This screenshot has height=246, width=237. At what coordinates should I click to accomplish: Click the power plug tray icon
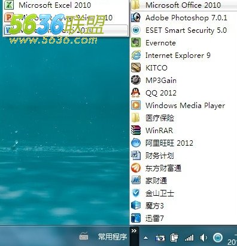(174, 238)
